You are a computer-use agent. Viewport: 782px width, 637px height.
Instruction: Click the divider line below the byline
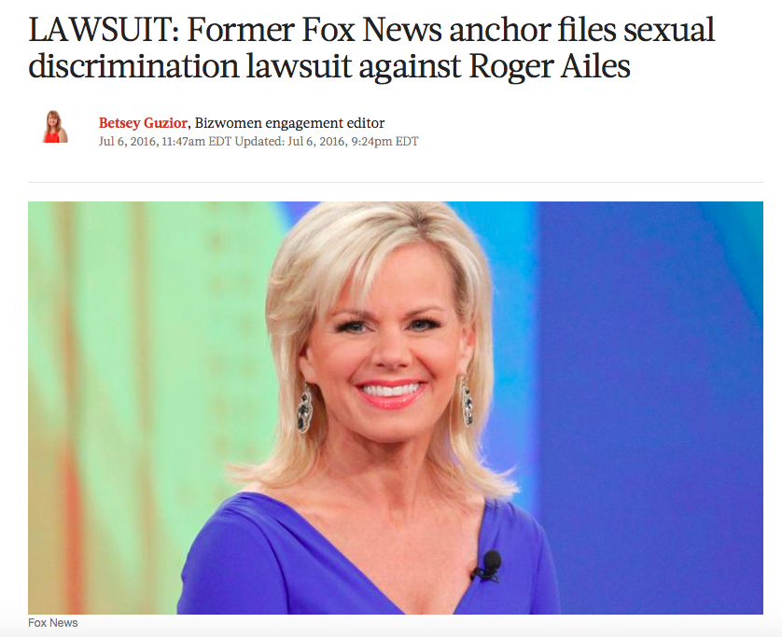396,183
